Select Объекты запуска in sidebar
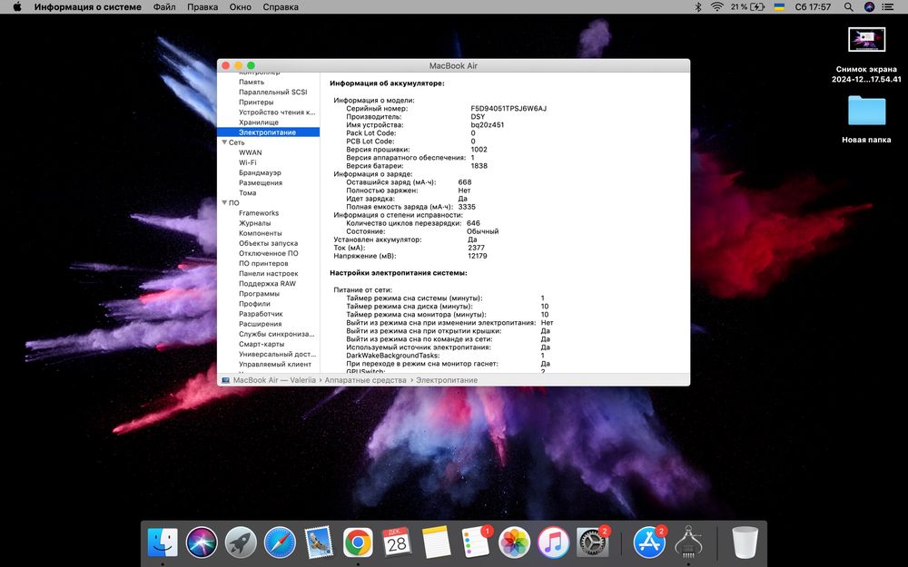The image size is (908, 567). point(268,243)
